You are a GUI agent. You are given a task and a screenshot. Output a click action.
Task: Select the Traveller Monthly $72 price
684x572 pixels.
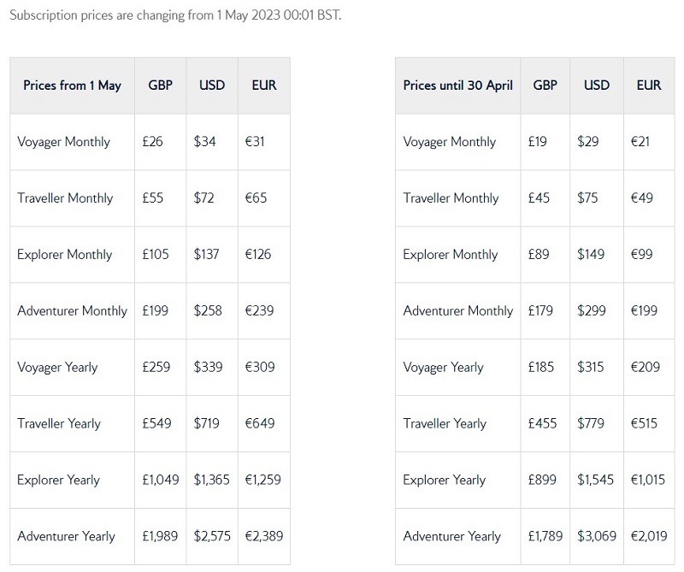203,198
